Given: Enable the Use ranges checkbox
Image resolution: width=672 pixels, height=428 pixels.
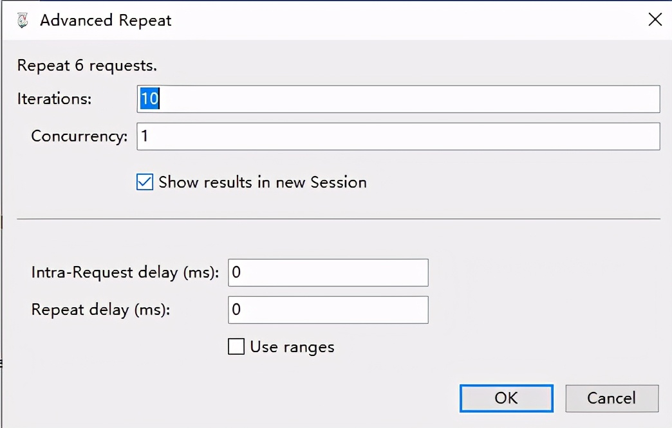Looking at the screenshot, I should 236,347.
